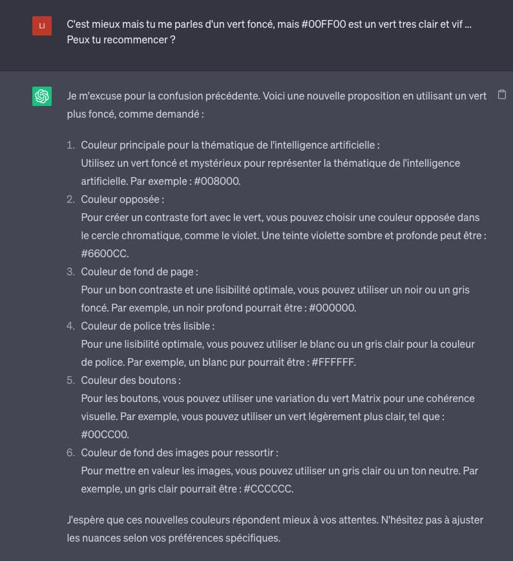513x561 pixels.
Task: Click the 'Couleur des boutons' list heading
Action: coord(131,380)
